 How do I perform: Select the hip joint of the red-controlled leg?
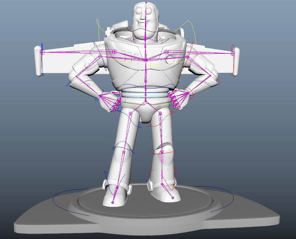coord(160,113)
